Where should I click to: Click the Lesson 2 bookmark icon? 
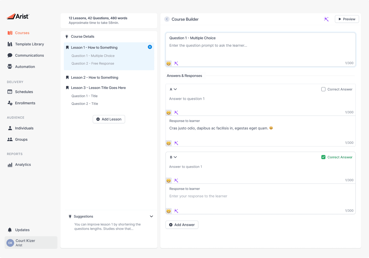tap(67, 77)
